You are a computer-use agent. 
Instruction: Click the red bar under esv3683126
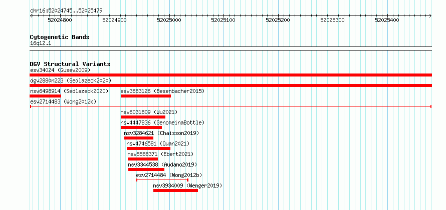[146, 96]
